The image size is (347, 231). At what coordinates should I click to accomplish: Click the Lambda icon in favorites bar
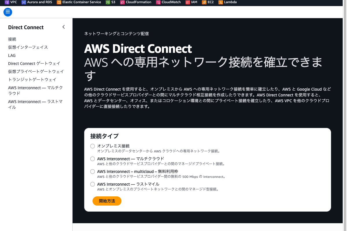pos(221,2)
